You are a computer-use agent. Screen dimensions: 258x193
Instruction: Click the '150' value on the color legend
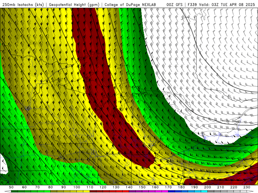[x=142, y=187]
